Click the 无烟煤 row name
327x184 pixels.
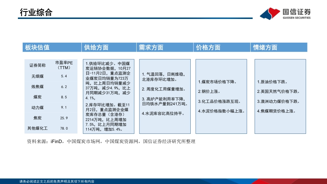point(38,76)
